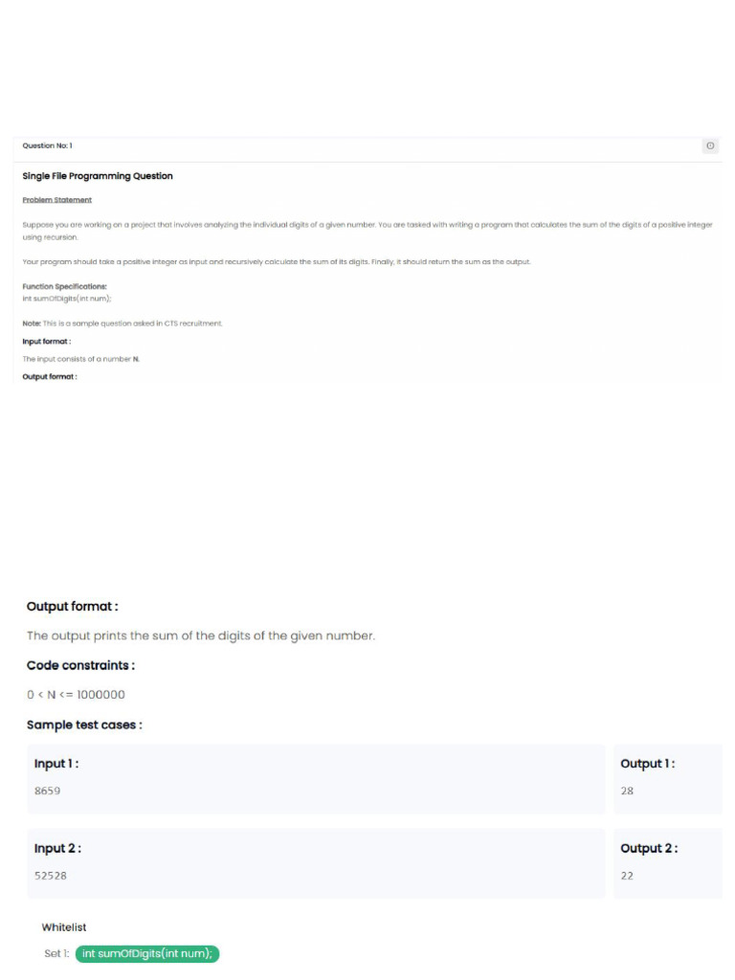735x980 pixels.
Task: Select the Single File Programming Question title
Action: click(x=98, y=176)
